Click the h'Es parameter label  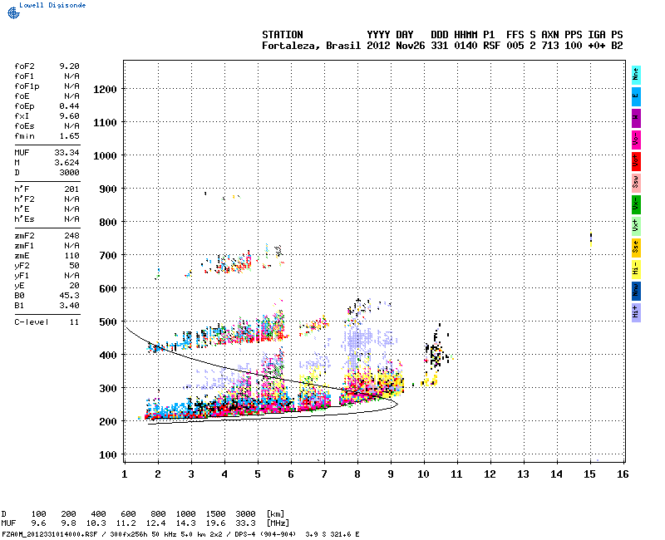pos(24,219)
